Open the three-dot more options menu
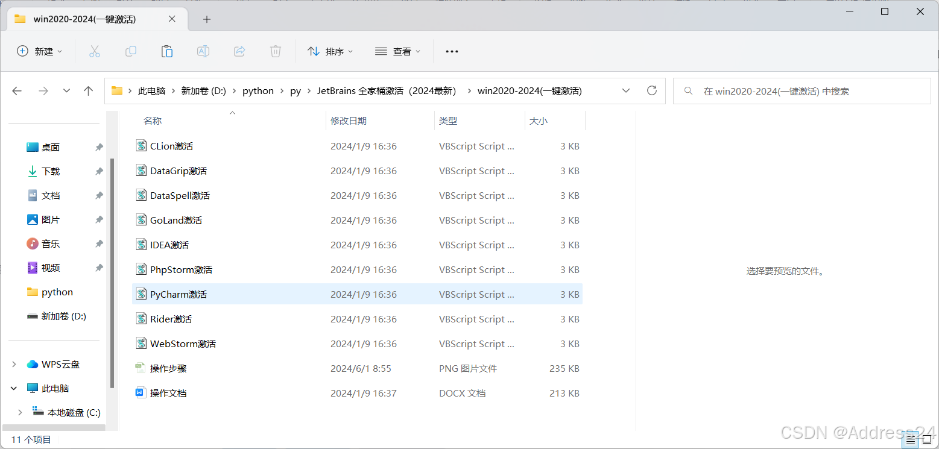Screen dimensions: 939x449 [x=452, y=51]
